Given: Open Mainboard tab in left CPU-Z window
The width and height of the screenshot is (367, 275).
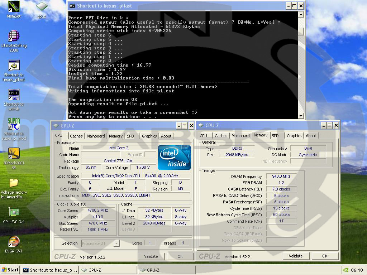Looking at the screenshot, I should pyautogui.click(x=95, y=136).
